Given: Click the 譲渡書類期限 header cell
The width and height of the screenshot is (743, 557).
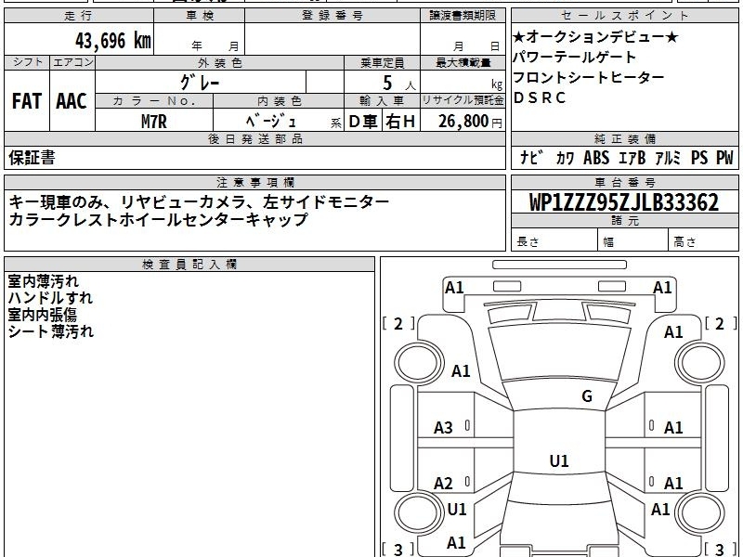Looking at the screenshot, I should click(x=463, y=16).
